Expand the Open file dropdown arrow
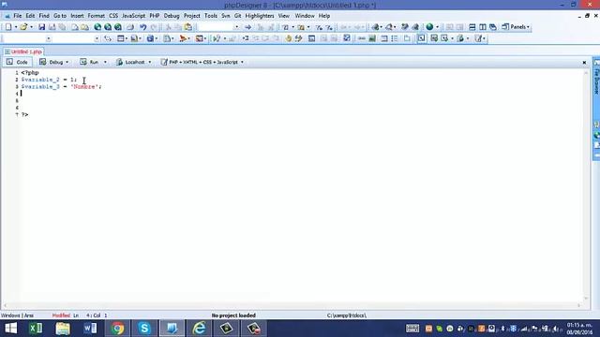 tap(31, 27)
